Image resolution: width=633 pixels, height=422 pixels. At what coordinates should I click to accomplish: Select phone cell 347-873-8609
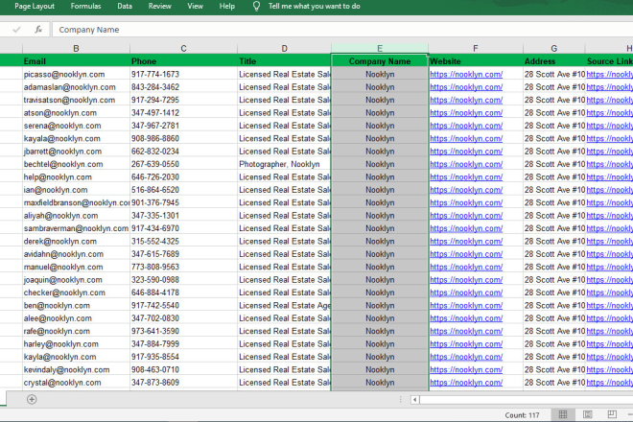click(x=184, y=383)
